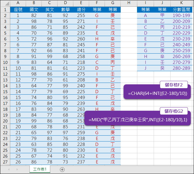Select grade cell C in row 10

97,62
